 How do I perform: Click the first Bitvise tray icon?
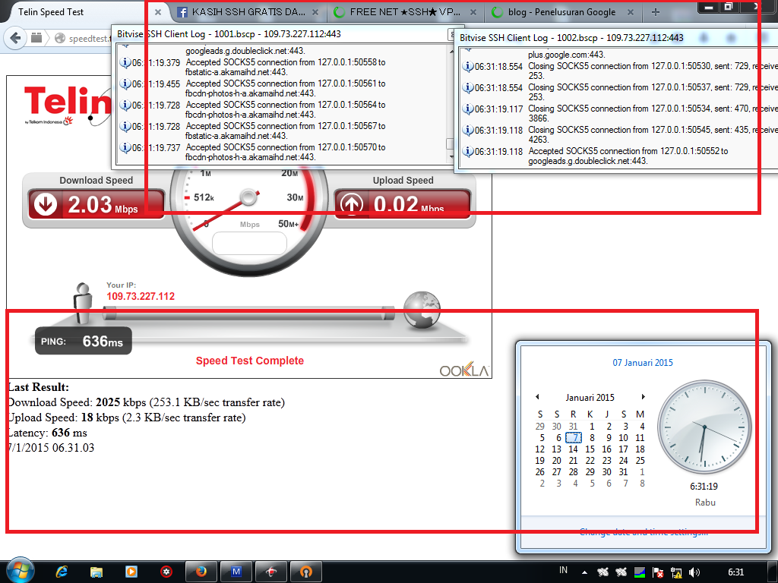602,572
